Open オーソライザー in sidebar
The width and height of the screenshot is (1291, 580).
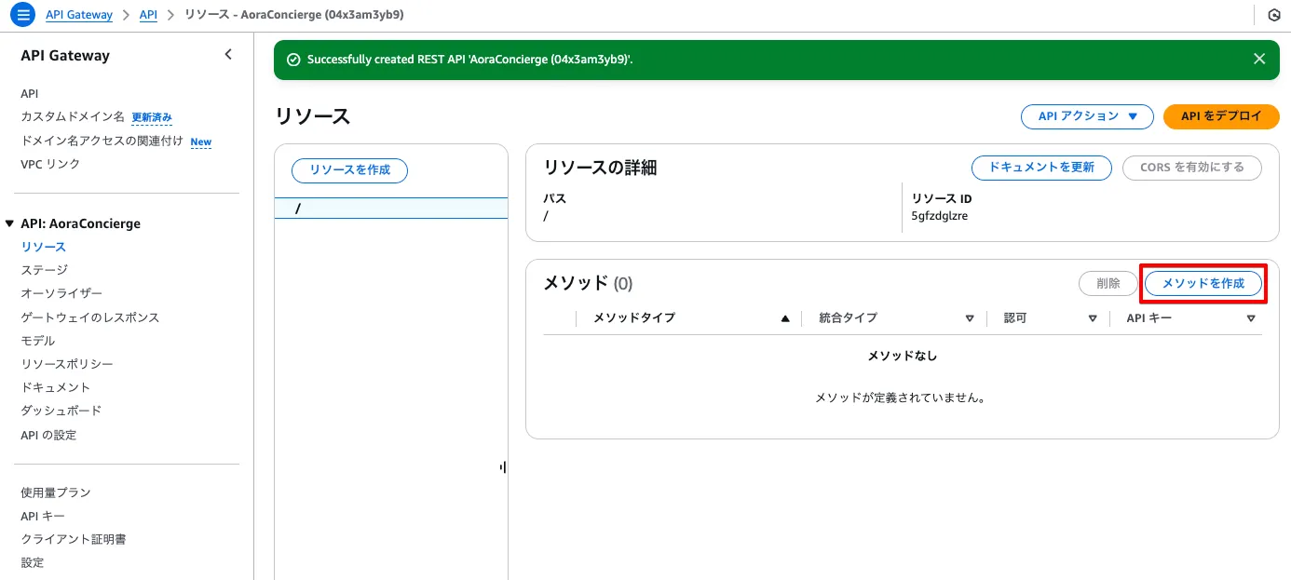point(61,293)
